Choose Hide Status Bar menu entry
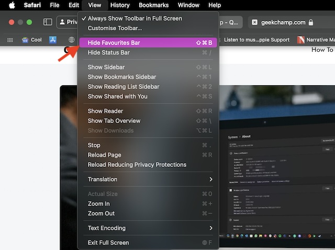Viewport: 335px width, 250px height. pyautogui.click(x=108, y=53)
